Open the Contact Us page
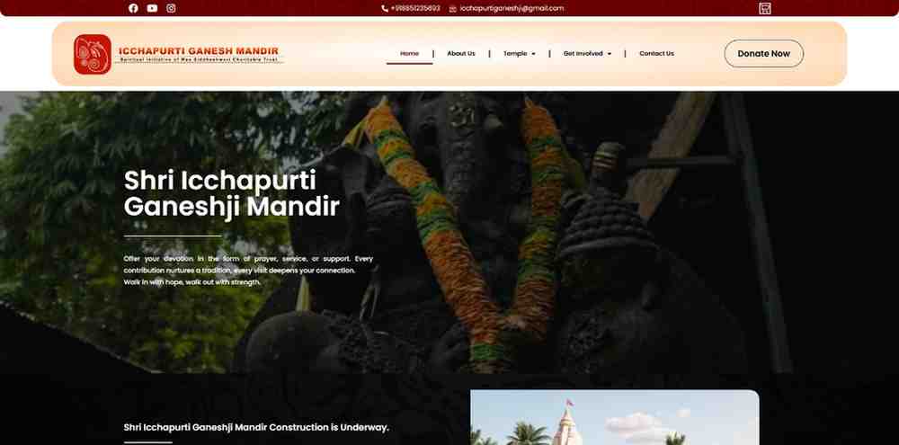 (x=656, y=53)
